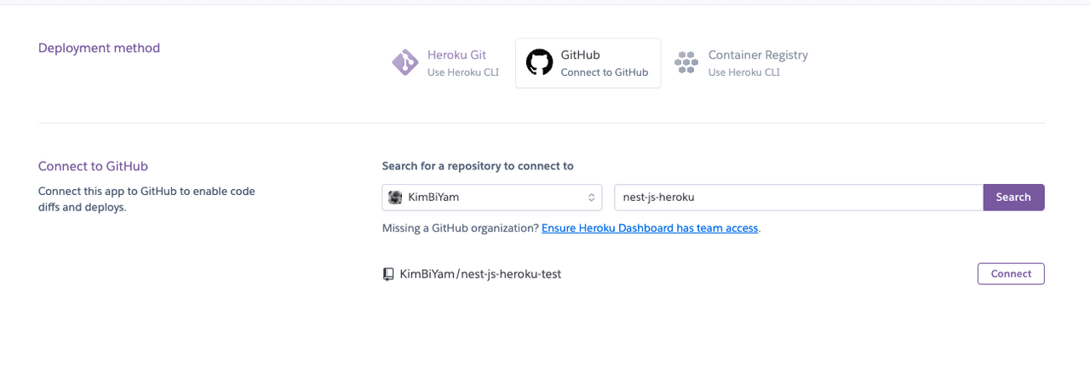1090x373 pixels.
Task: Click the Deployment method section heading
Action: (99, 48)
